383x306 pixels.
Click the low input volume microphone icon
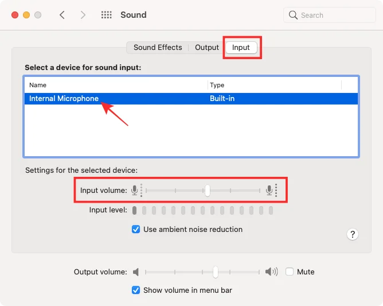coord(135,190)
